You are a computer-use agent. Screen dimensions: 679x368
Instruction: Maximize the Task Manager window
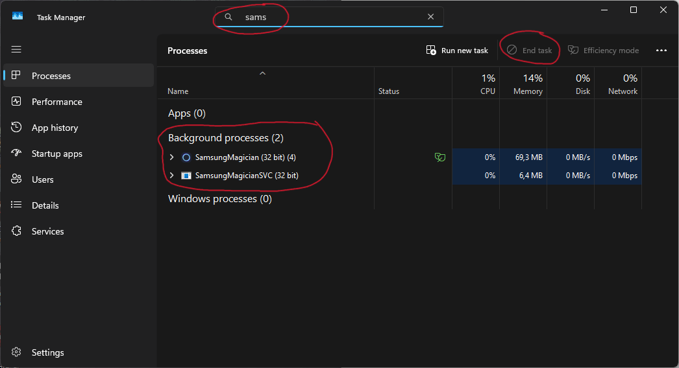(x=634, y=10)
